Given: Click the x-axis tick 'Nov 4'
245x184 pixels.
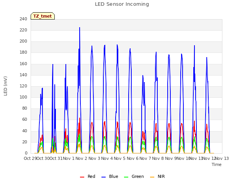Looking at the screenshot, I should coord(107,158).
